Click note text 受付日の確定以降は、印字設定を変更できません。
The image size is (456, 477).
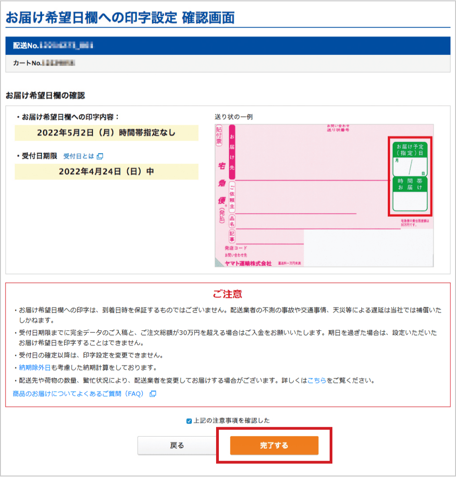click(x=92, y=355)
